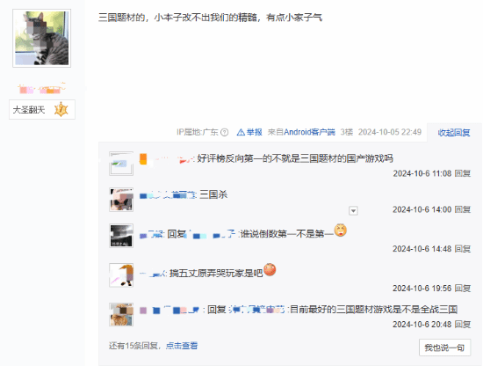Click the 我也说一句 button
Screen dimensions: 483x366
click(x=445, y=348)
